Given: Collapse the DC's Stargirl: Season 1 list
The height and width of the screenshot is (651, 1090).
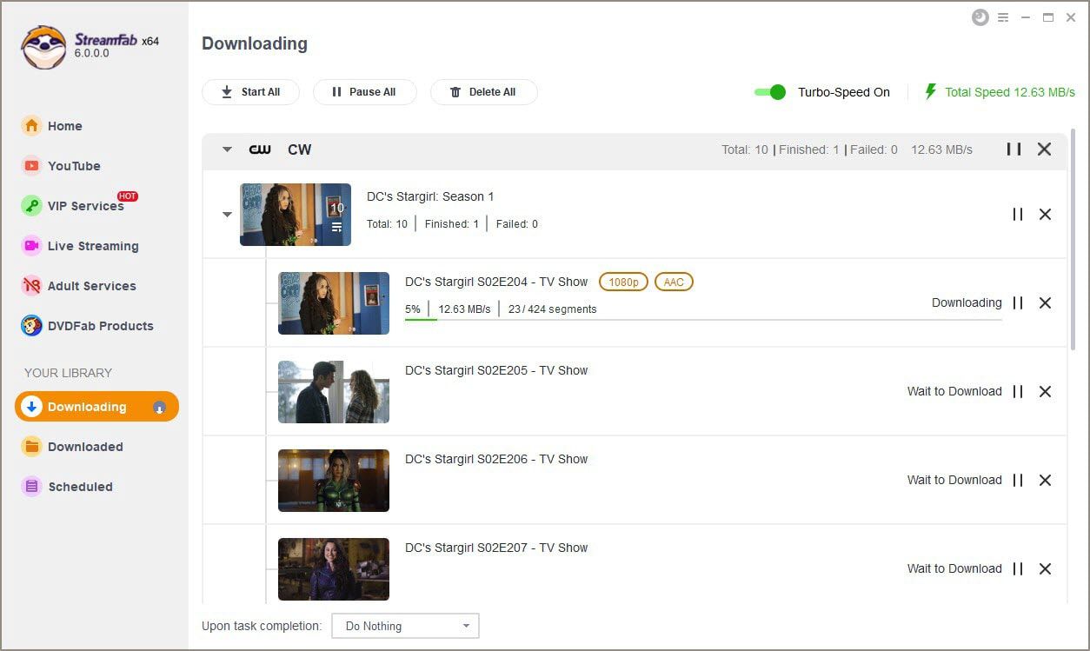Looking at the screenshot, I should click(x=227, y=215).
